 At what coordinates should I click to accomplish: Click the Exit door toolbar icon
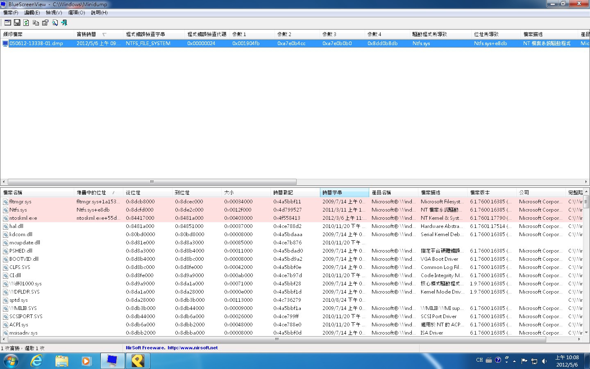coord(64,23)
